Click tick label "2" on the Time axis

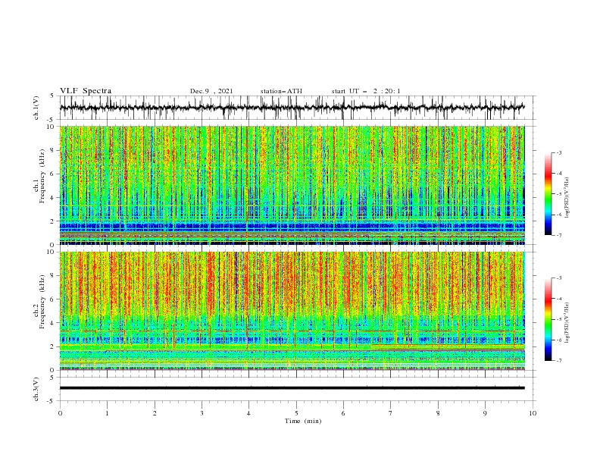[155, 413]
